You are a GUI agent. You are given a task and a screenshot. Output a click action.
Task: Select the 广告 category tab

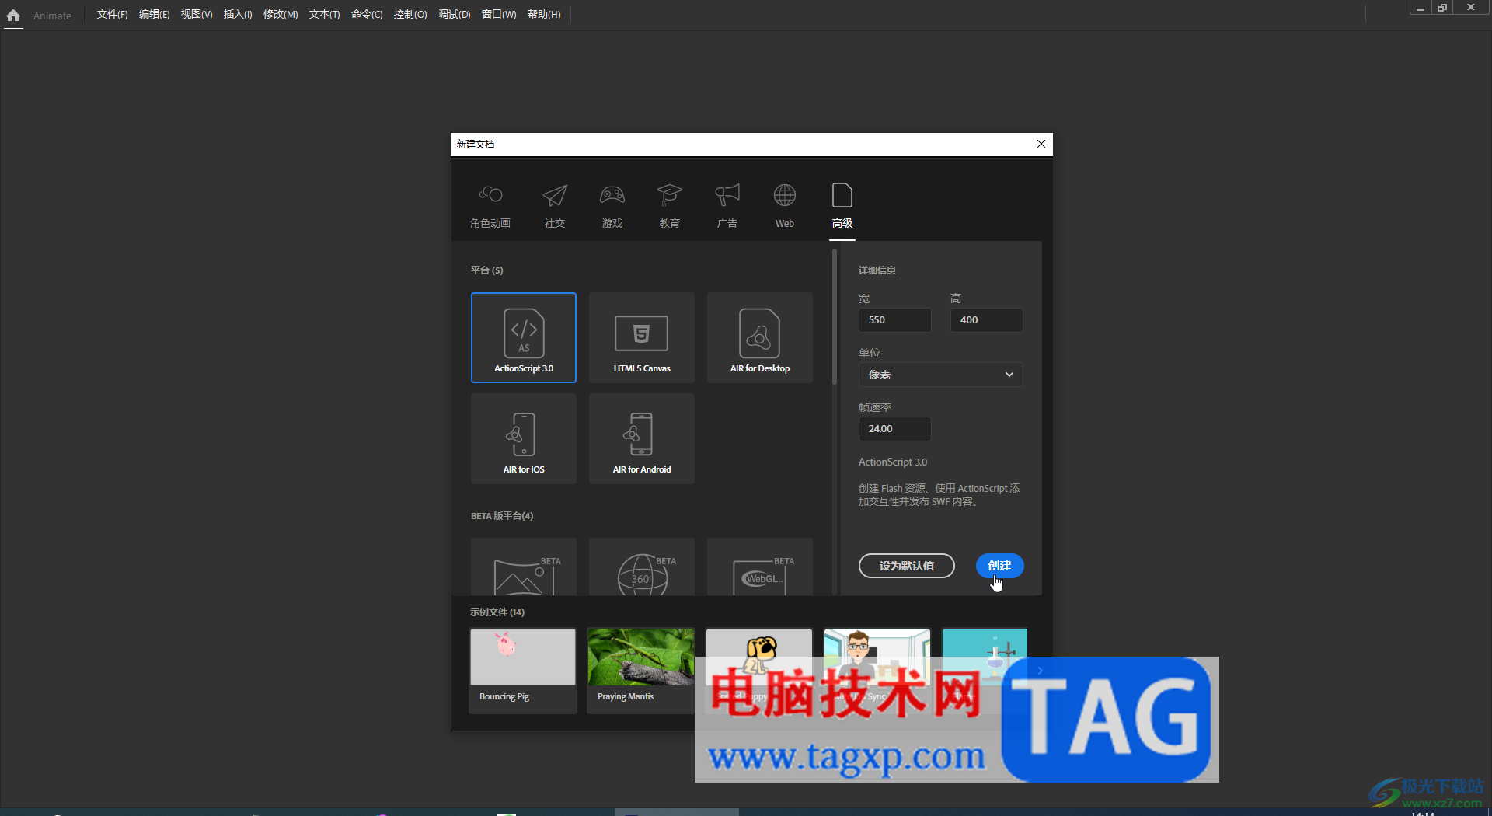(x=727, y=207)
